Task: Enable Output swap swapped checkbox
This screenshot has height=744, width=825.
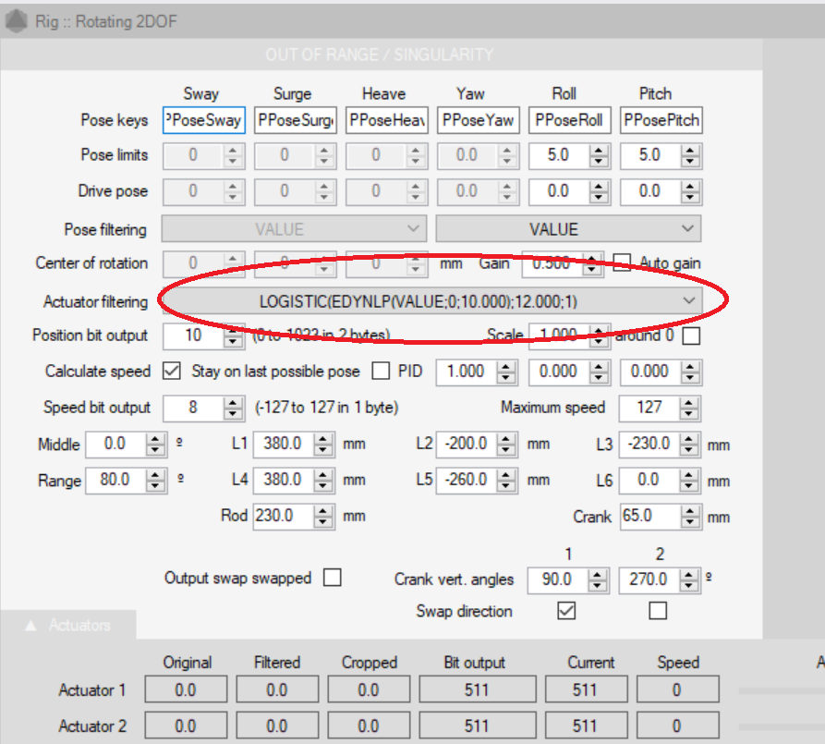Action: (x=333, y=578)
